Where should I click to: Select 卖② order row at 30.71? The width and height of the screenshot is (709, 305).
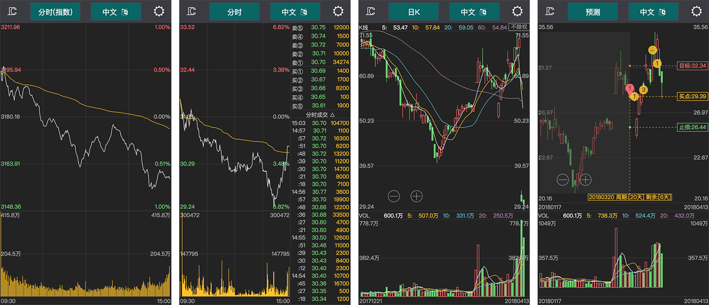(x=320, y=54)
